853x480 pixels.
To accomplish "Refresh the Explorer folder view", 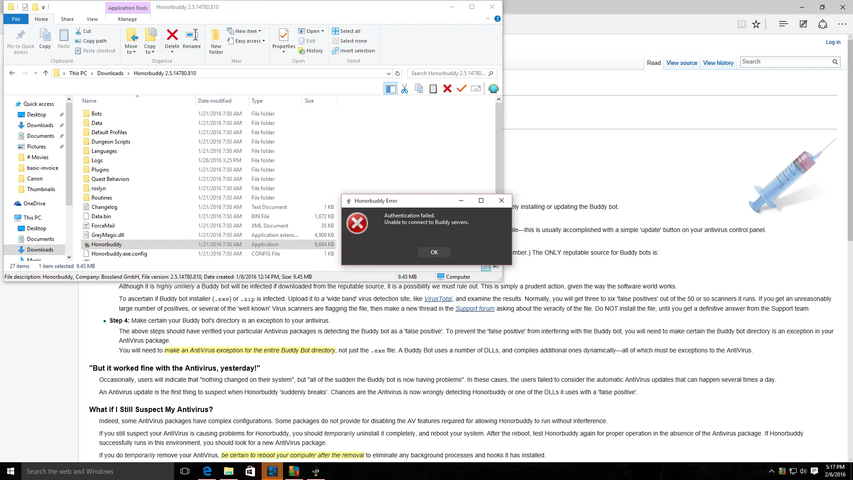I will tap(398, 73).
